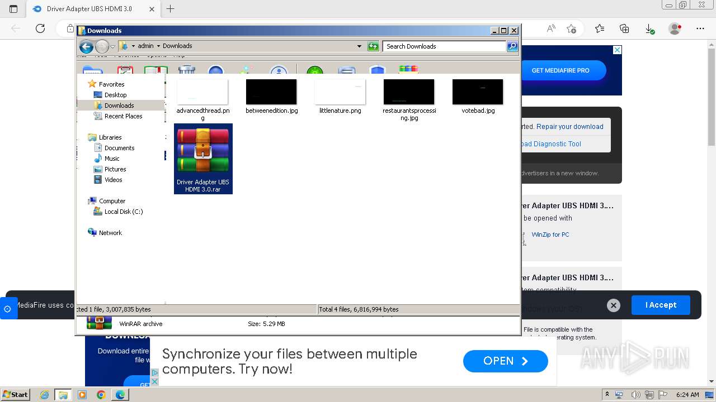Click WinZip for PC link
This screenshot has height=402, width=716.
click(x=550, y=234)
